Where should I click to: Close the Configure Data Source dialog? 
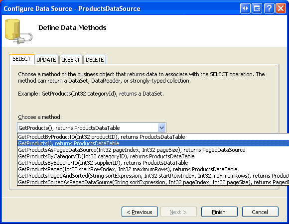click(x=281, y=8)
